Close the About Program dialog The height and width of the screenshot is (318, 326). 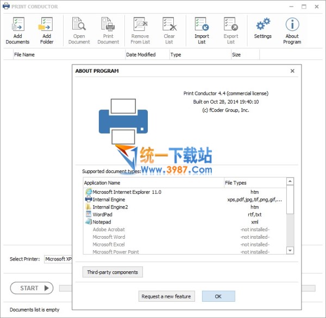click(x=292, y=71)
